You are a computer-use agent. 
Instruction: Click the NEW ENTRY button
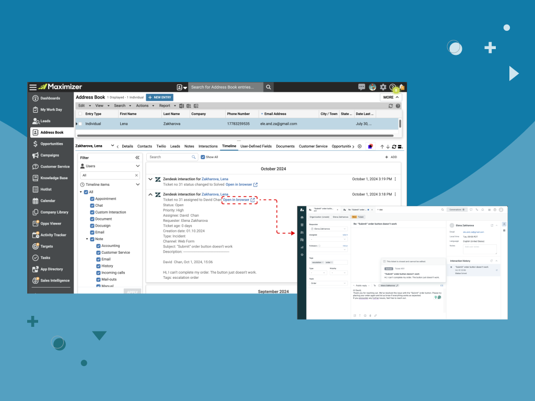(159, 98)
